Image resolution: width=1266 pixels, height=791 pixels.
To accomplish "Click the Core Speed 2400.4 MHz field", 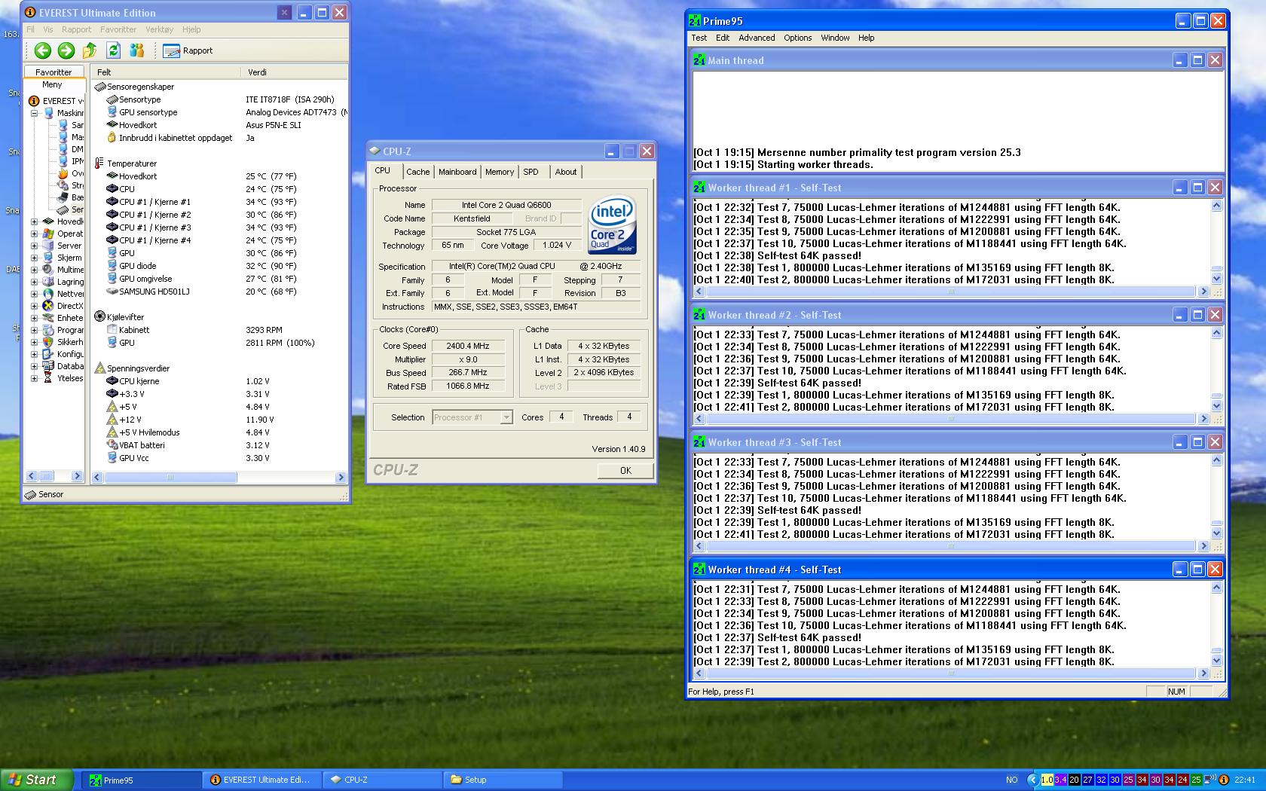I will tap(467, 346).
